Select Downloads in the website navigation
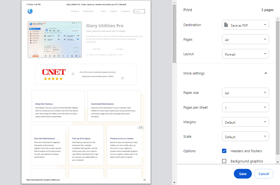The width and height of the screenshot is (280, 185). [x=88, y=11]
